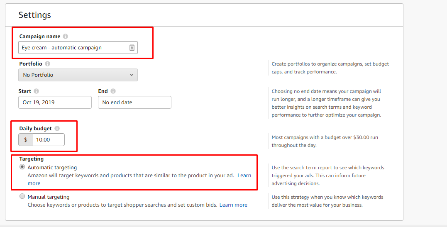Click the "Daily budget" field label
447x227 pixels.
[36, 128]
